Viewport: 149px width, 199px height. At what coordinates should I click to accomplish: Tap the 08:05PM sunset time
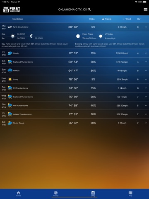21,38
